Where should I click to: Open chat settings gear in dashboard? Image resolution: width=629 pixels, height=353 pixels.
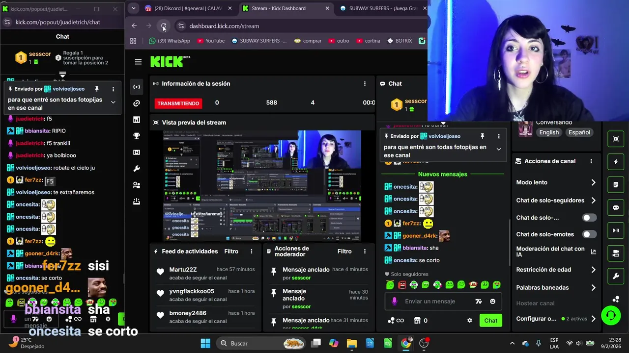[469, 321]
